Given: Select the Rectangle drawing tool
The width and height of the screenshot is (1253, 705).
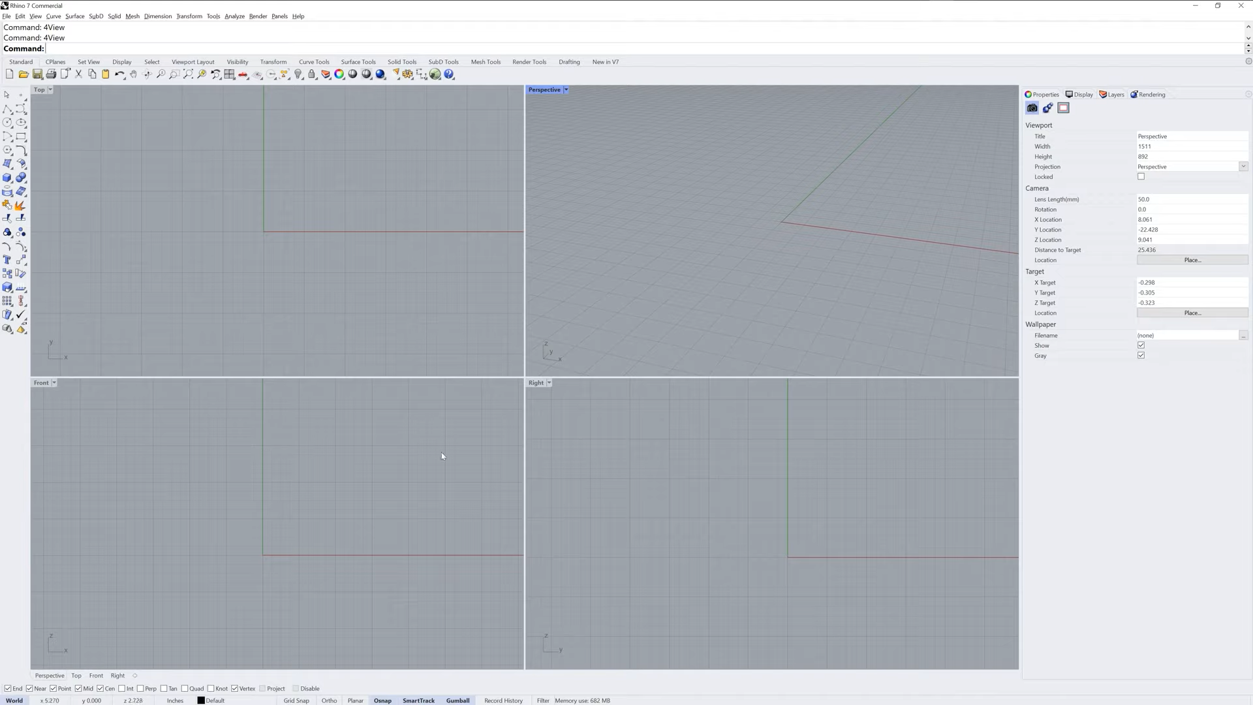Looking at the screenshot, I should 22,136.
